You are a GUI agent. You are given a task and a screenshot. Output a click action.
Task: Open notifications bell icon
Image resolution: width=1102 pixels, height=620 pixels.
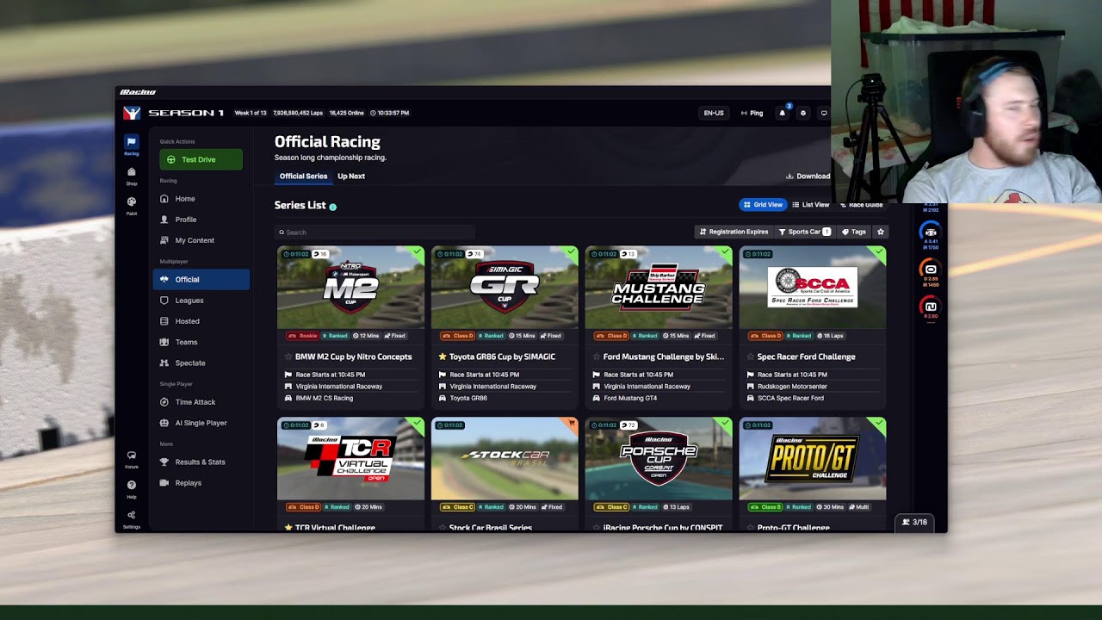pyautogui.click(x=782, y=113)
